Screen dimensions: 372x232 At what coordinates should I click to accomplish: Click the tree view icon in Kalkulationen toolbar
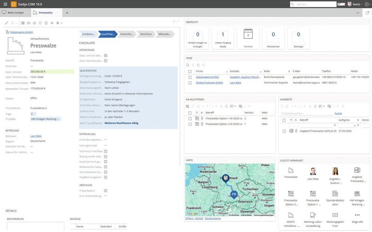click(x=187, y=107)
